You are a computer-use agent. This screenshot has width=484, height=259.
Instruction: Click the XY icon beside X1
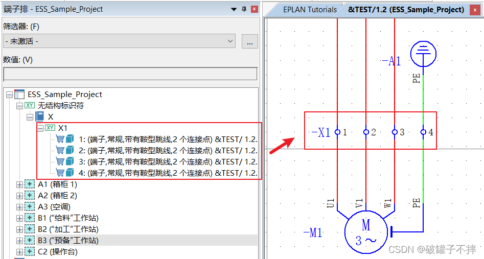tap(50, 128)
